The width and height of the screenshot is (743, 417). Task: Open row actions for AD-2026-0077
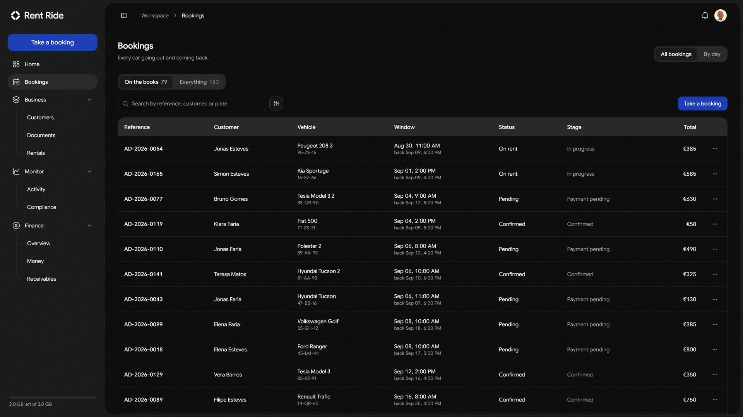tap(714, 199)
